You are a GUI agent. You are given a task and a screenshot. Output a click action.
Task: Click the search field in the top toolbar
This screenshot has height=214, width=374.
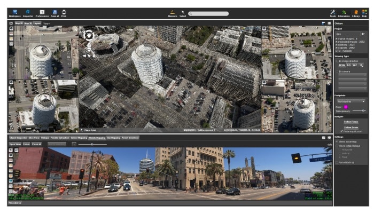(208, 13)
